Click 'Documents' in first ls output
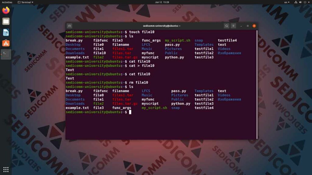This screenshot has width=312, height=175. tap(75, 49)
